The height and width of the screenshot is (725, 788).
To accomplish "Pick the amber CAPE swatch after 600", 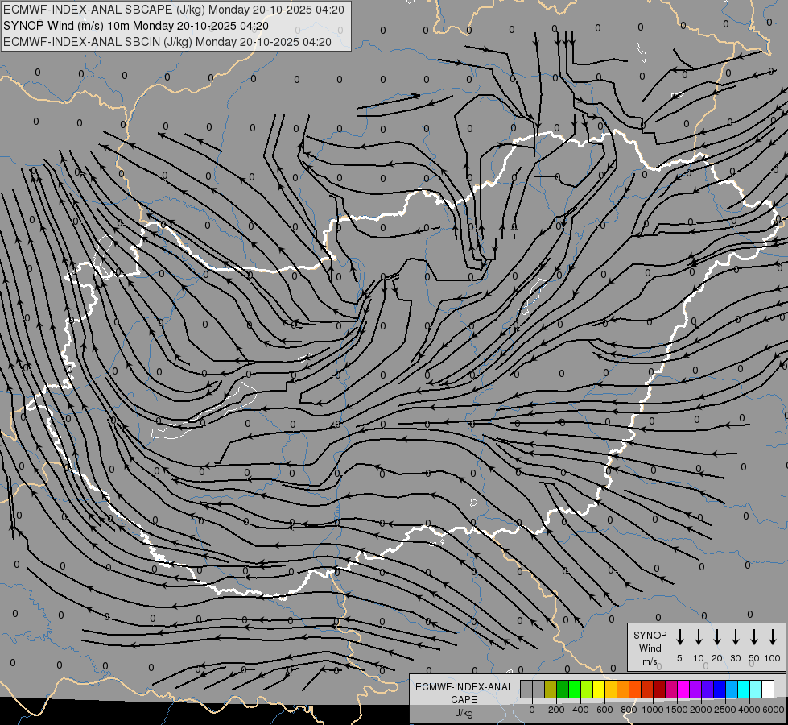I will (x=611, y=689).
